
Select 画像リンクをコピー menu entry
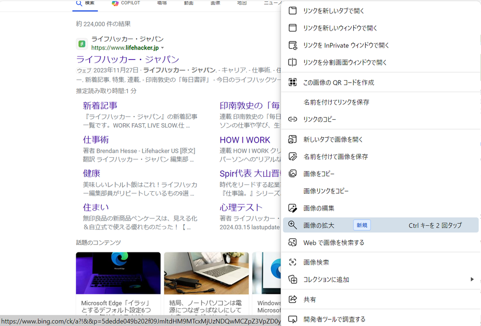[x=380, y=191]
